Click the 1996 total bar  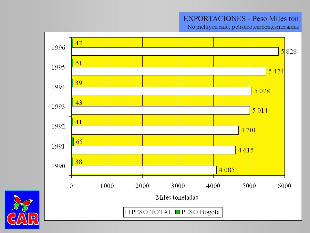click(175, 51)
